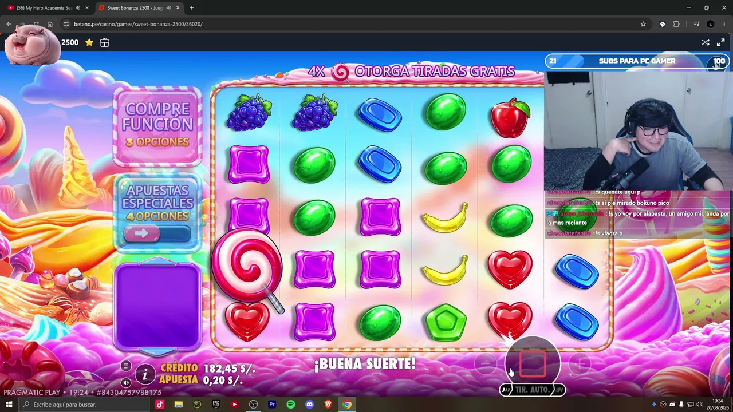The image size is (733, 412).
Task: Go back to the previous page
Action: 9,24
